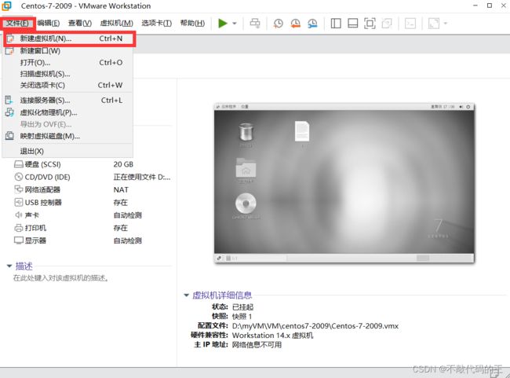The image size is (510, 378).
Task: Choose 关闭选项卡(C) menu entry
Action: [67, 86]
